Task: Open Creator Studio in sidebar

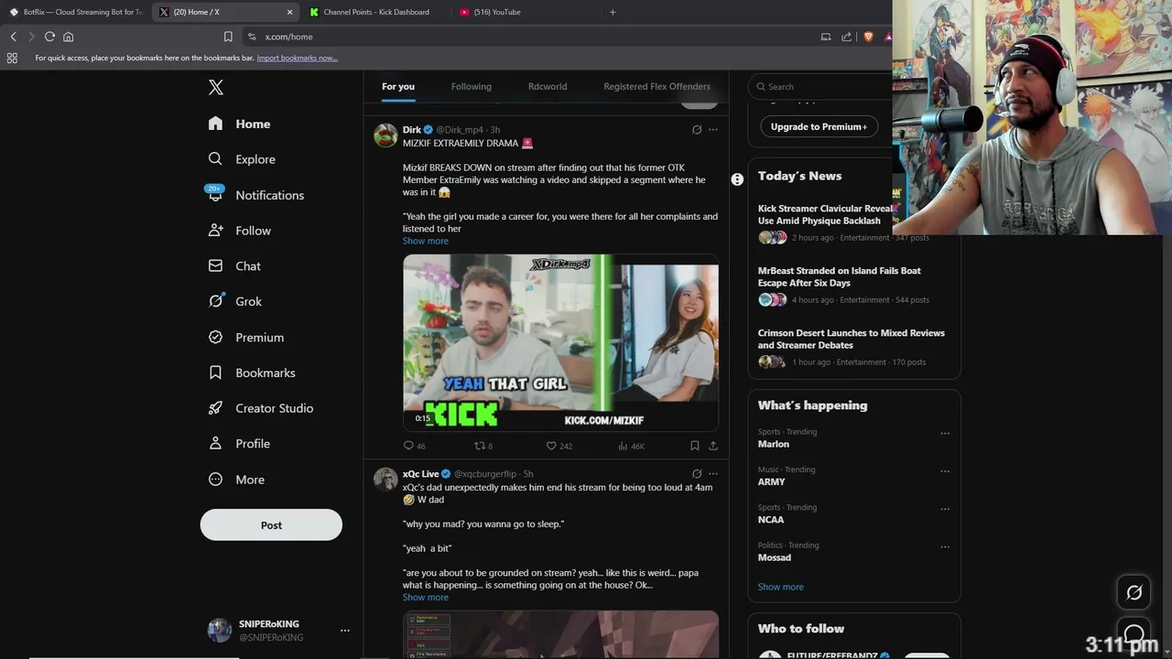Action: point(260,408)
